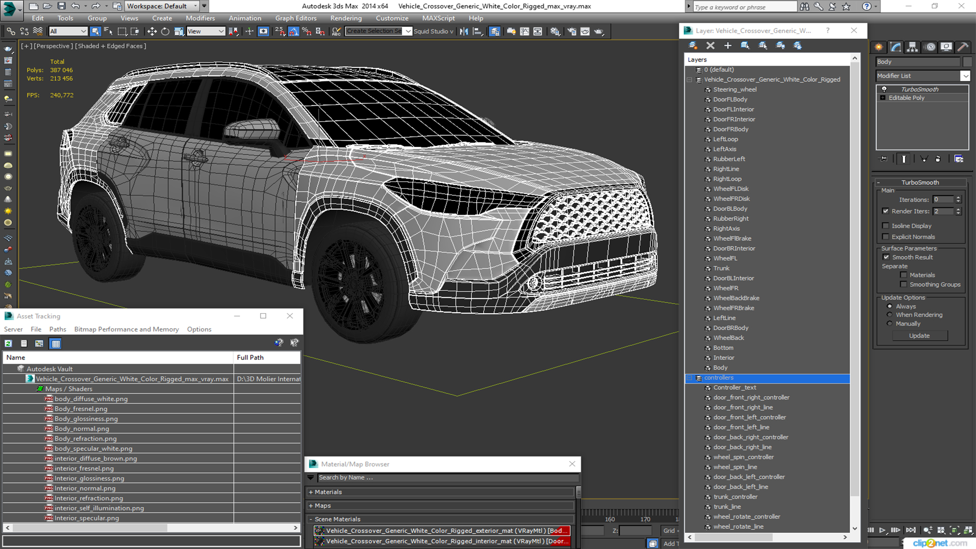The image size is (976, 549).
Task: Click Delete layer X icon in Layer dialog
Action: (x=710, y=46)
